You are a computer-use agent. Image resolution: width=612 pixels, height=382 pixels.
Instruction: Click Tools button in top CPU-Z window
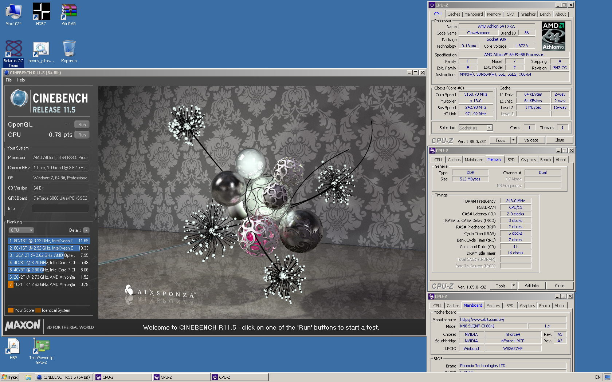click(500, 140)
